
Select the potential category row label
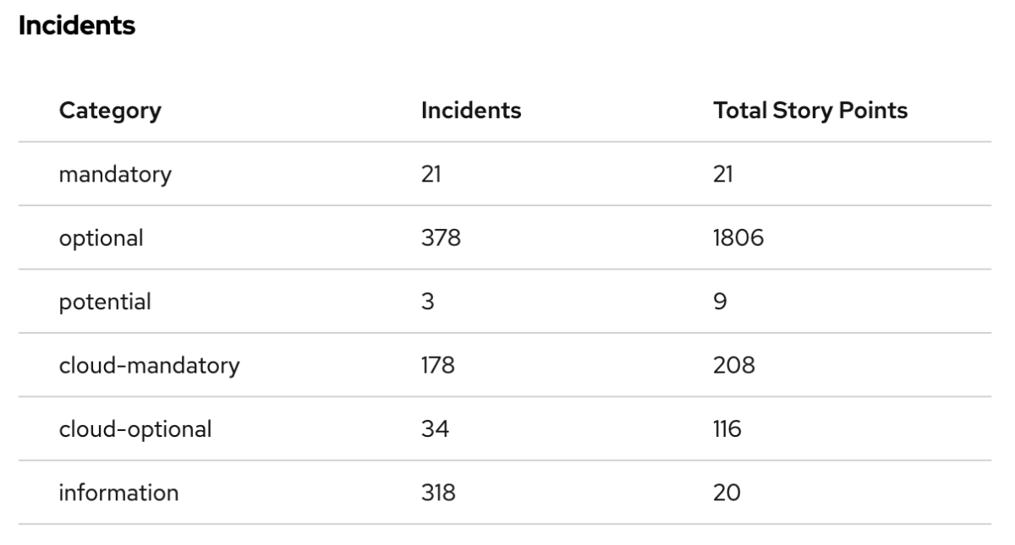[105, 302]
